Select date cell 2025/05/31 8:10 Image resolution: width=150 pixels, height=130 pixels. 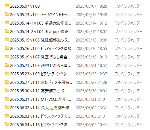[90, 99]
